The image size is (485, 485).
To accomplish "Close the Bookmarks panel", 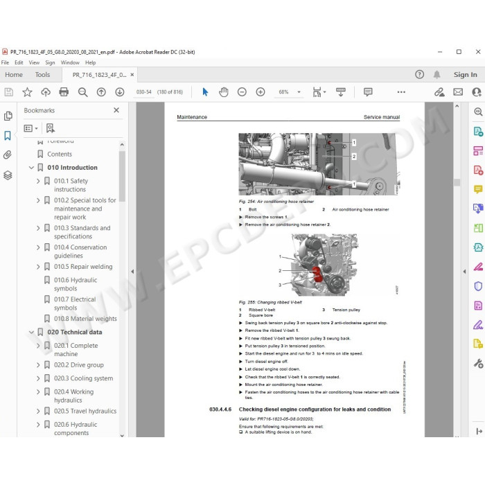I will (116, 110).
